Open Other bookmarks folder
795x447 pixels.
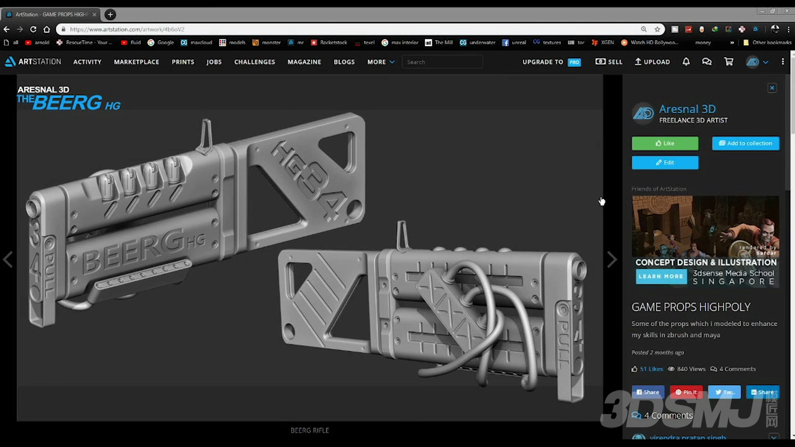click(767, 43)
